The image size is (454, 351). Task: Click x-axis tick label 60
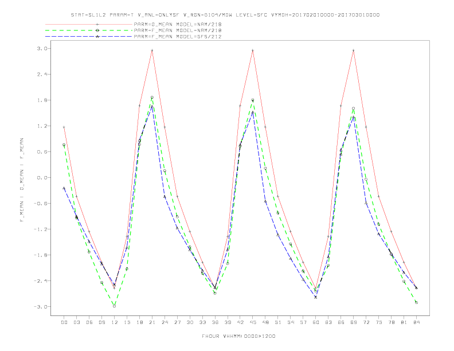pyautogui.click(x=316, y=322)
